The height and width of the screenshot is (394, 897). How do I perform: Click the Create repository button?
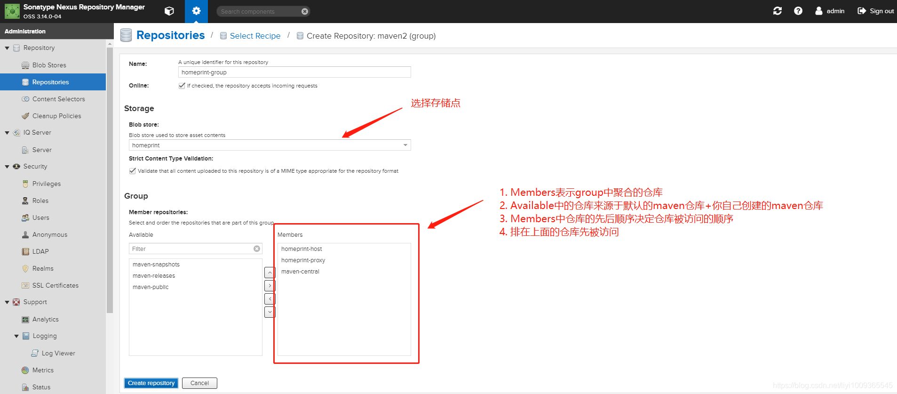point(151,383)
